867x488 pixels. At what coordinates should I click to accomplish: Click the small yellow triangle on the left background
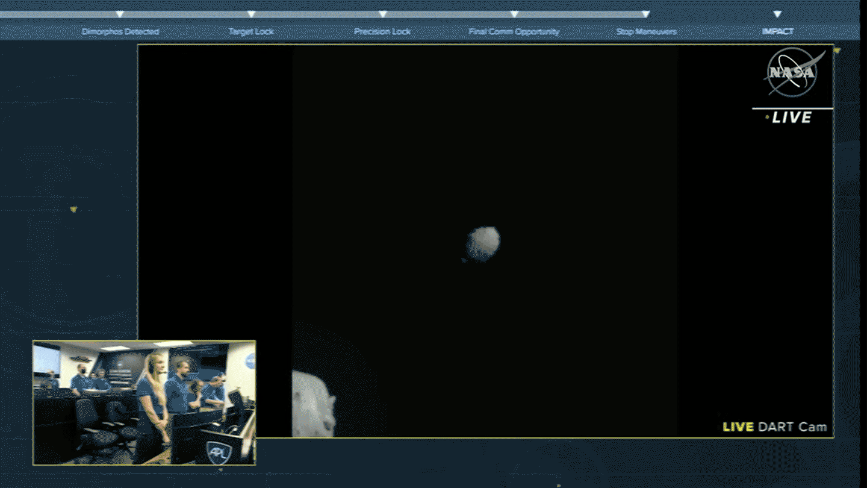[x=73, y=210]
